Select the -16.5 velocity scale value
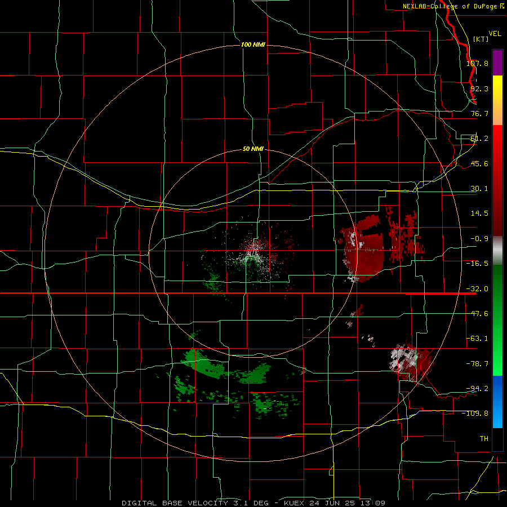 (x=477, y=264)
